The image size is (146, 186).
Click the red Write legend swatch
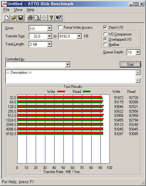61,92
